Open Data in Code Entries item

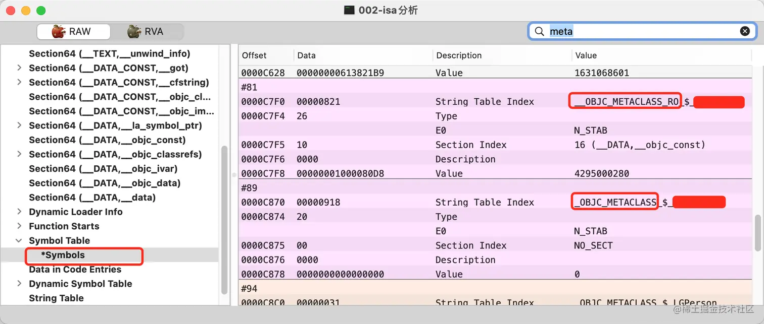point(75,270)
